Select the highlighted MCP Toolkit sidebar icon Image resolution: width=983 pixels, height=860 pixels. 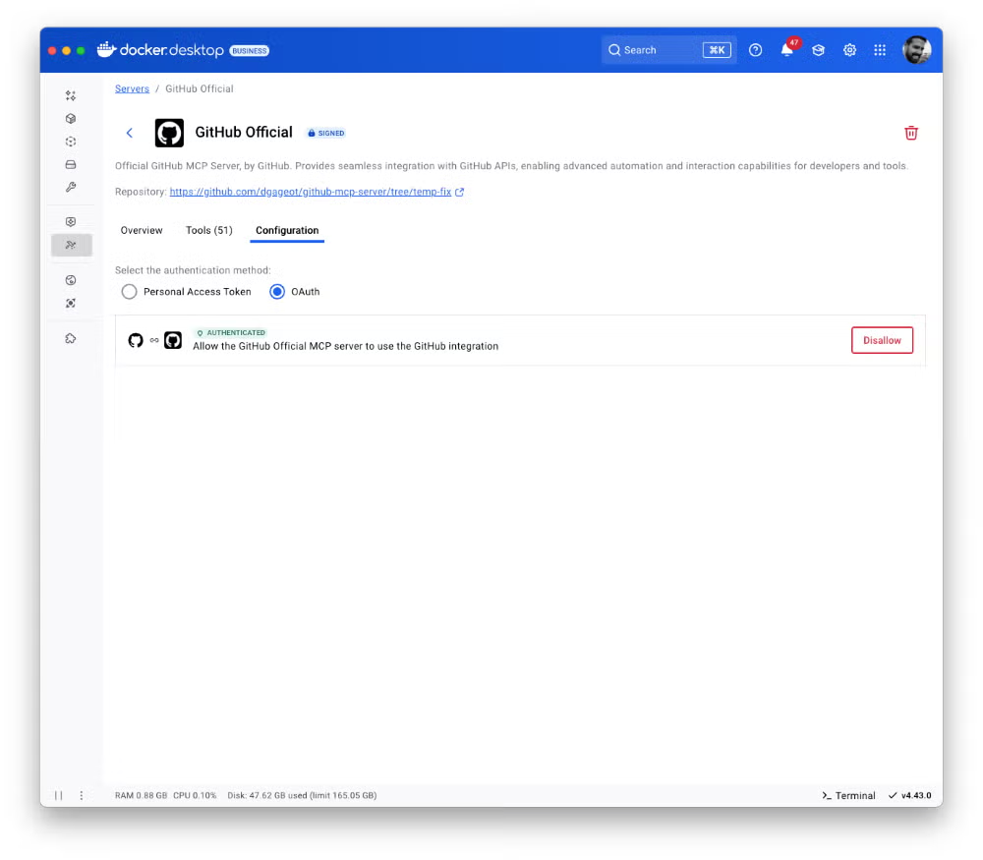[72, 245]
